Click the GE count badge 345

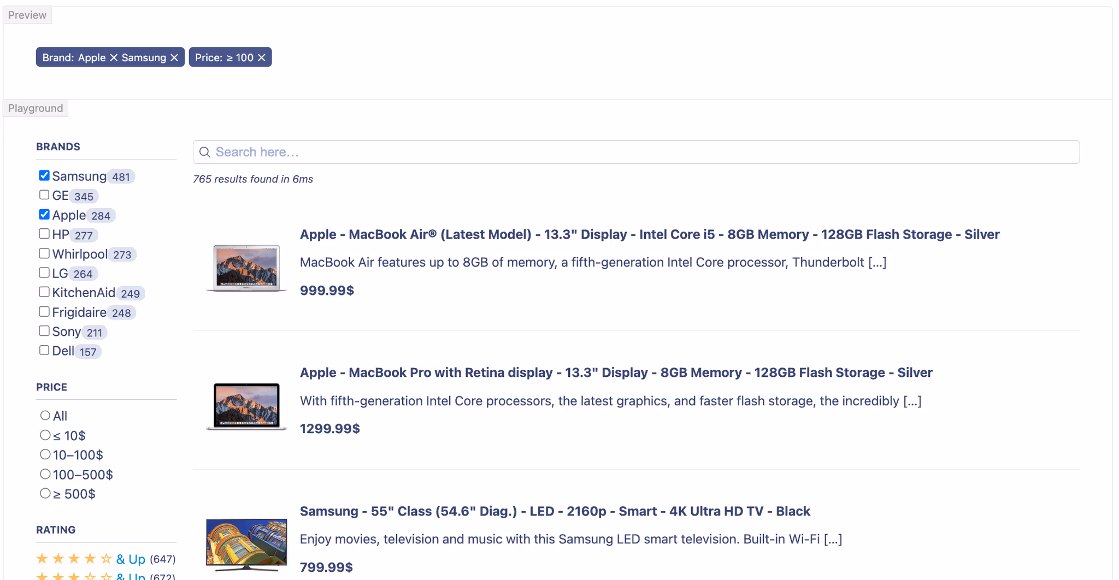(x=84, y=197)
